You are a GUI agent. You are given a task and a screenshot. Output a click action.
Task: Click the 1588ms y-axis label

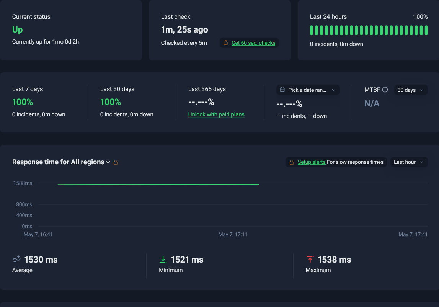(x=23, y=183)
